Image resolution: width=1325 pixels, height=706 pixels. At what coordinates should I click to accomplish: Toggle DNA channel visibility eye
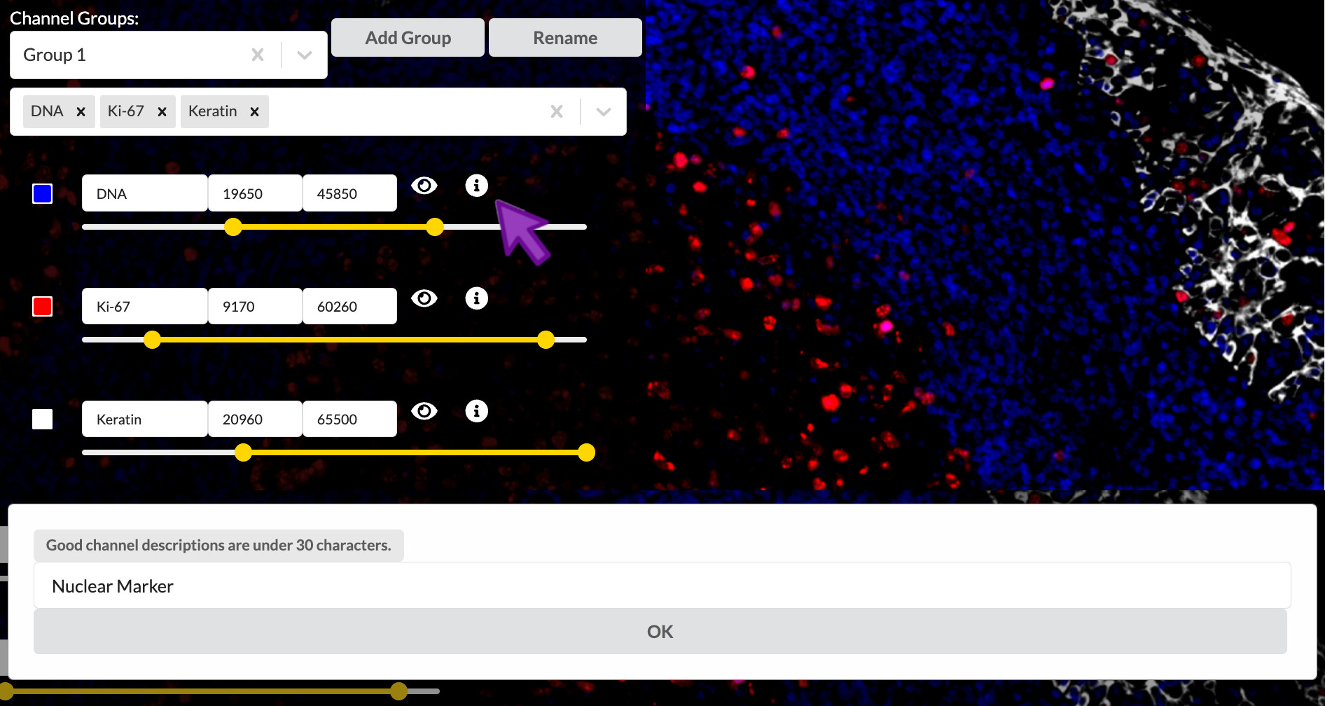tap(424, 186)
